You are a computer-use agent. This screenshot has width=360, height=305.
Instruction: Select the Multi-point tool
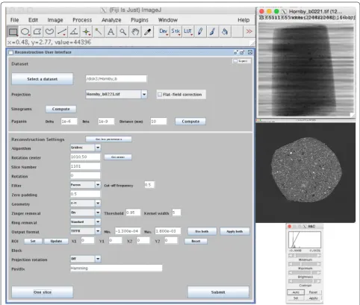pyautogui.click(x=87, y=31)
